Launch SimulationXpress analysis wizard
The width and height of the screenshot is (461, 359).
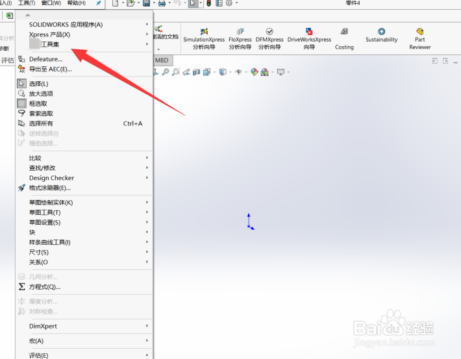pos(204,39)
